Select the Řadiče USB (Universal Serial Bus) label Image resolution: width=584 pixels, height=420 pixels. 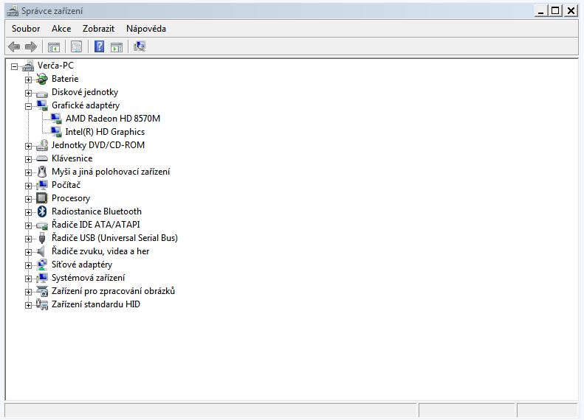point(114,238)
